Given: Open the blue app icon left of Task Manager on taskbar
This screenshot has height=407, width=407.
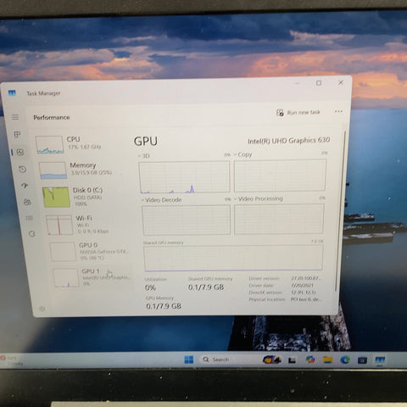Looking at the screenshot, I should (x=362, y=360).
